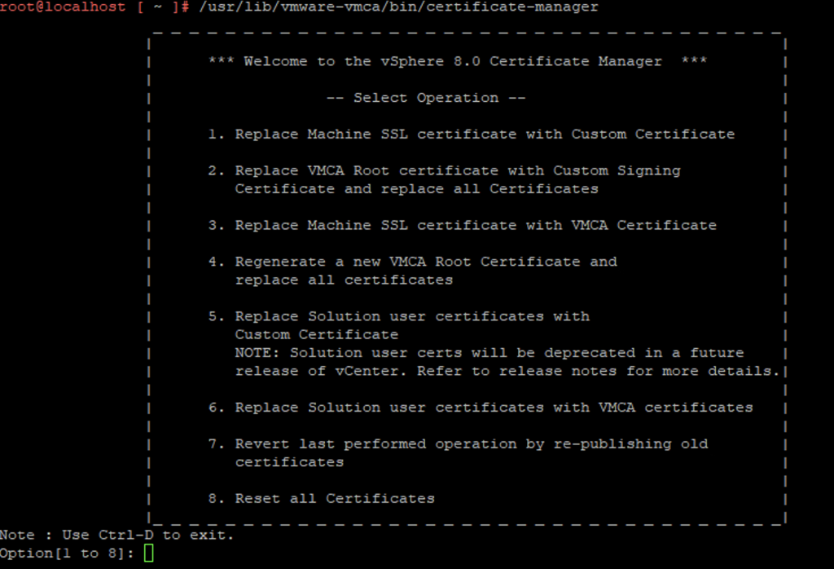Click the NOTE about deprecated Solution user certs
This screenshot has height=569, width=834.
489,353
